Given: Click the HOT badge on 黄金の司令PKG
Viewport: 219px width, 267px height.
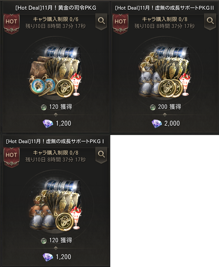Looking at the screenshot, I should tap(12, 24).
